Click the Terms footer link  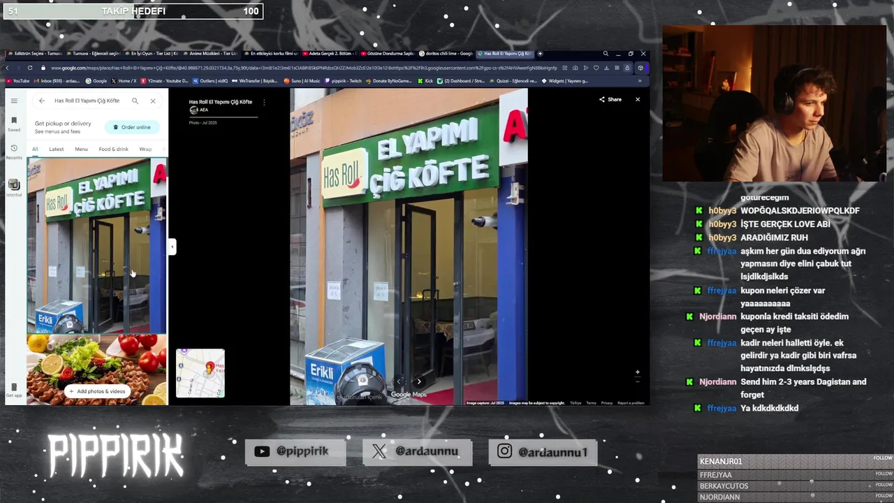pyautogui.click(x=591, y=403)
